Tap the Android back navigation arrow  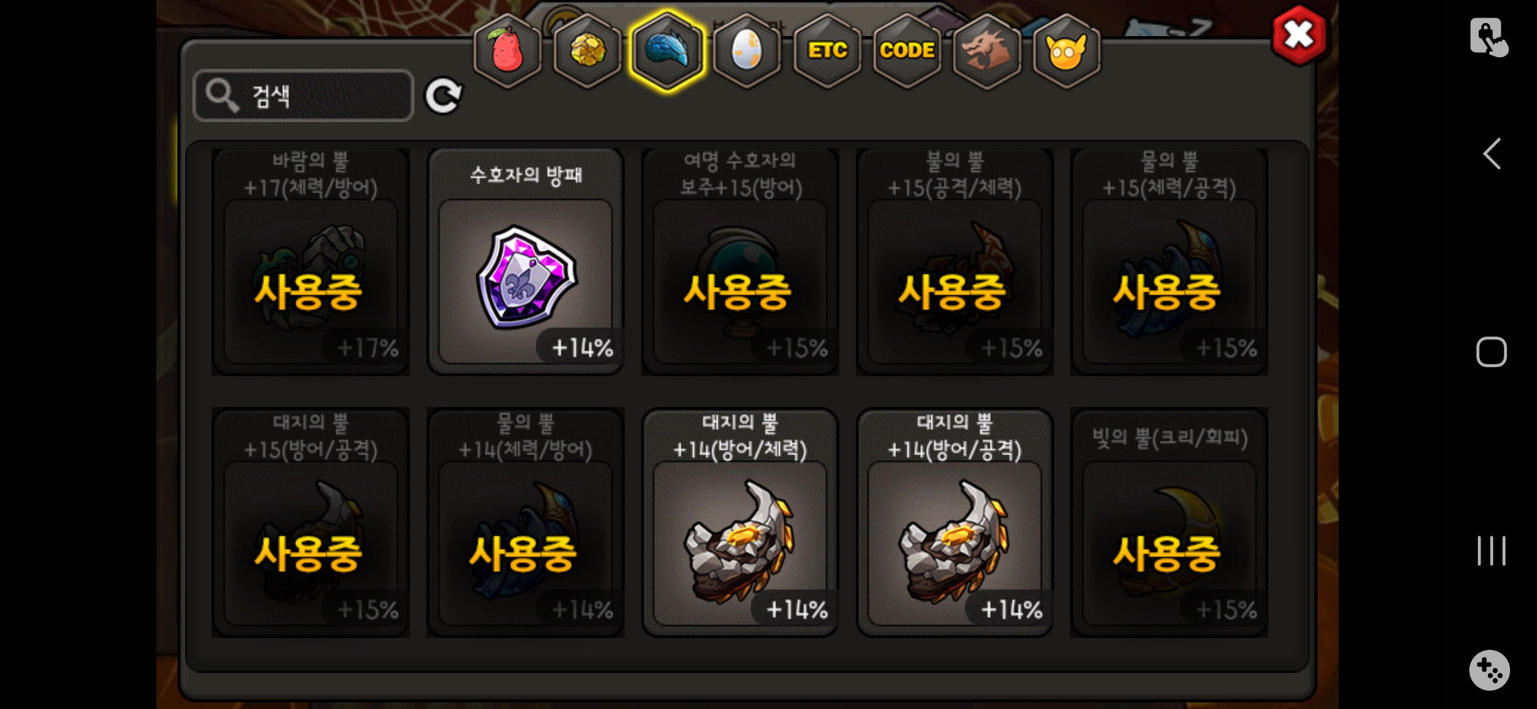point(1491,154)
